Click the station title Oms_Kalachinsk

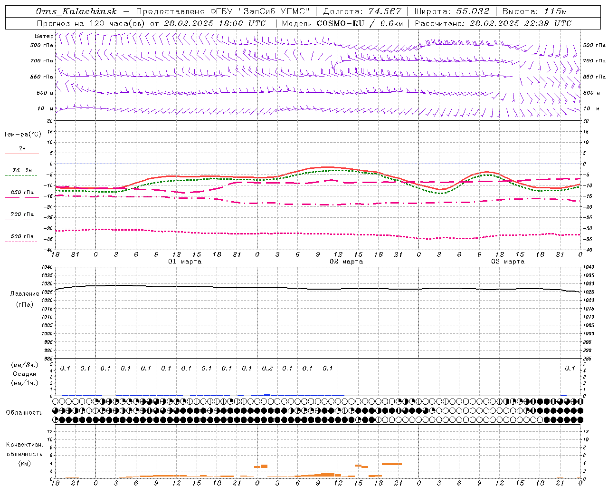point(76,11)
